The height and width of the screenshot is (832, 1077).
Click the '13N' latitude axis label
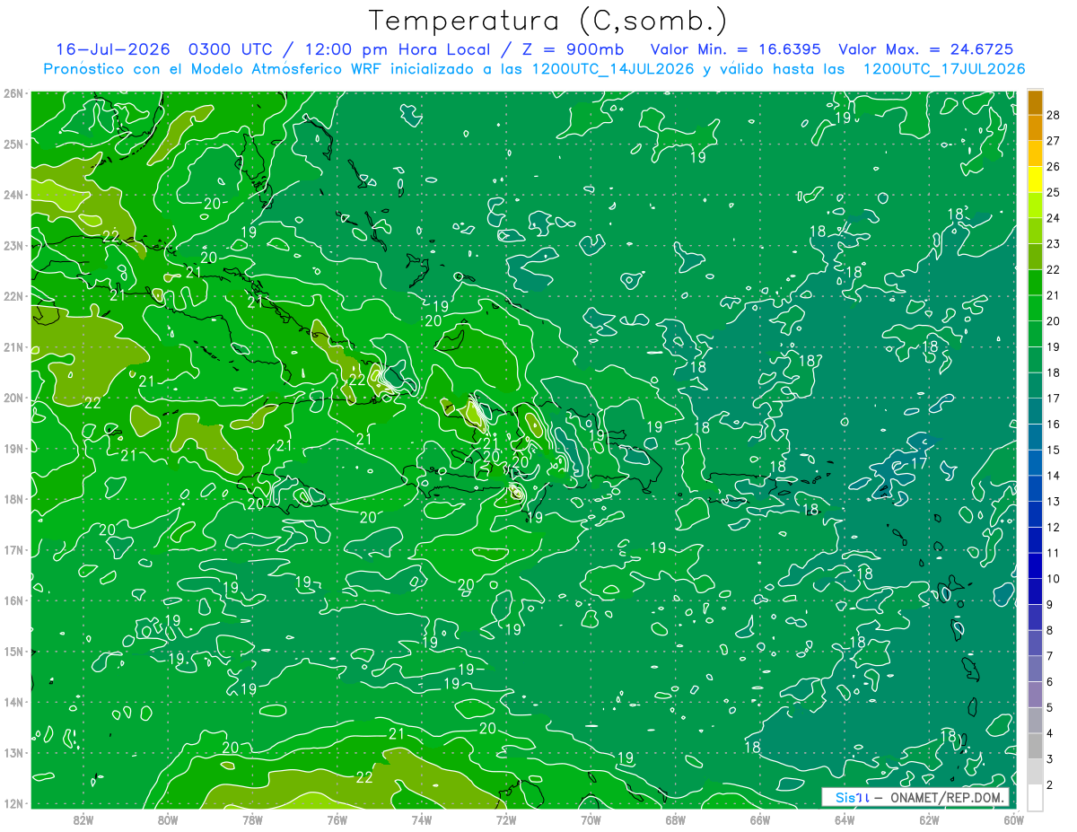coord(13,752)
